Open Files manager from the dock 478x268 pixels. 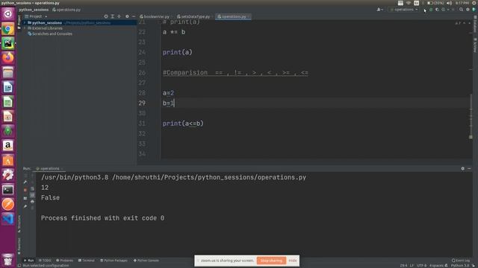(8, 73)
